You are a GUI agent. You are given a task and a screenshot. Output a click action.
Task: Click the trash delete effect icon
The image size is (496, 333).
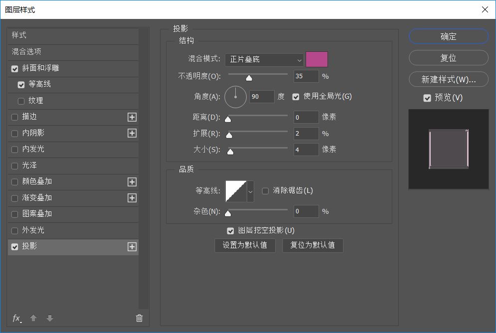(139, 318)
